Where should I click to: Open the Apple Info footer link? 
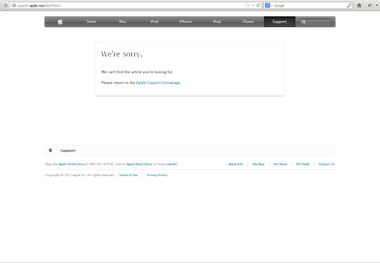[236, 164]
